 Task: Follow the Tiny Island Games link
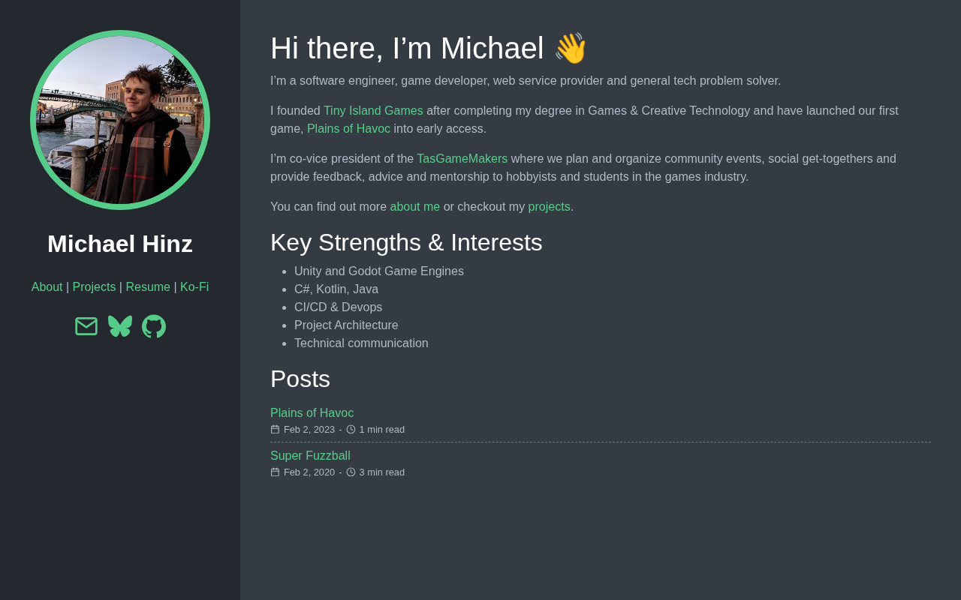click(373, 111)
